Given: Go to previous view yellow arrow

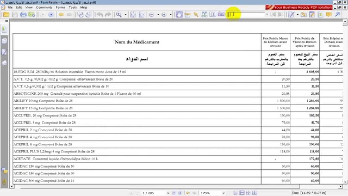Looking at the screenshot, I should pos(61,15).
